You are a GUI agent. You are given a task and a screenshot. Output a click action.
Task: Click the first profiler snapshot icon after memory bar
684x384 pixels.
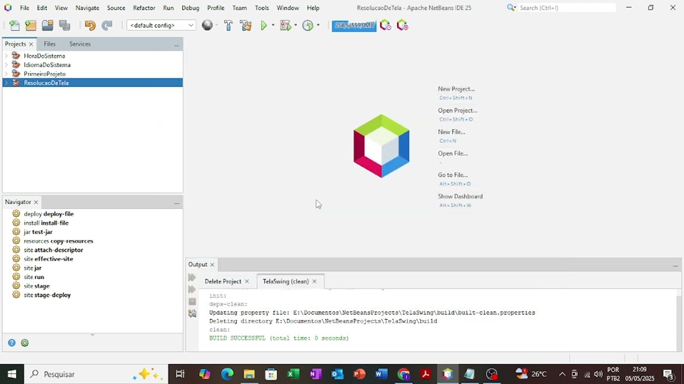(x=385, y=26)
